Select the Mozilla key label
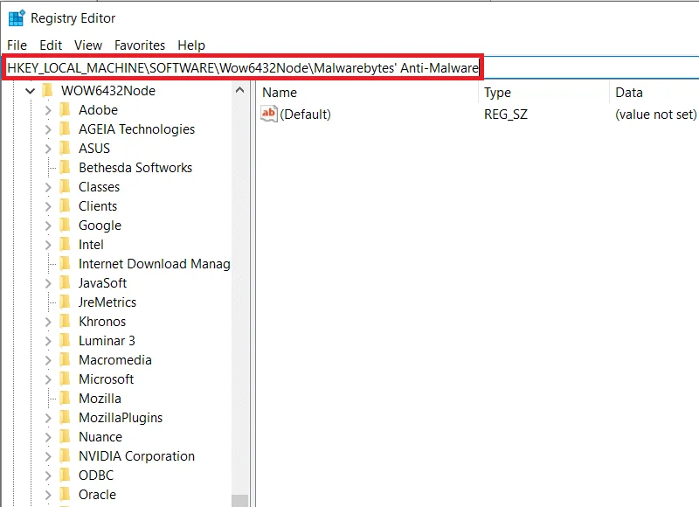 [100, 399]
